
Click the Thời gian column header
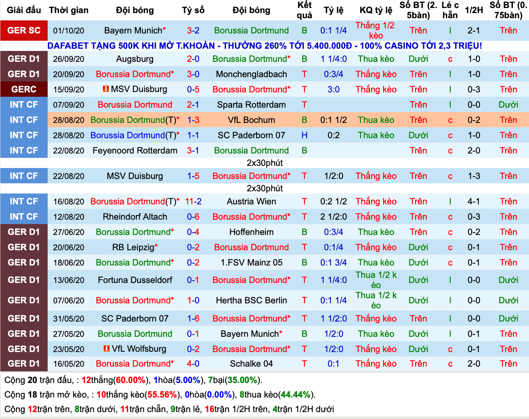click(69, 10)
